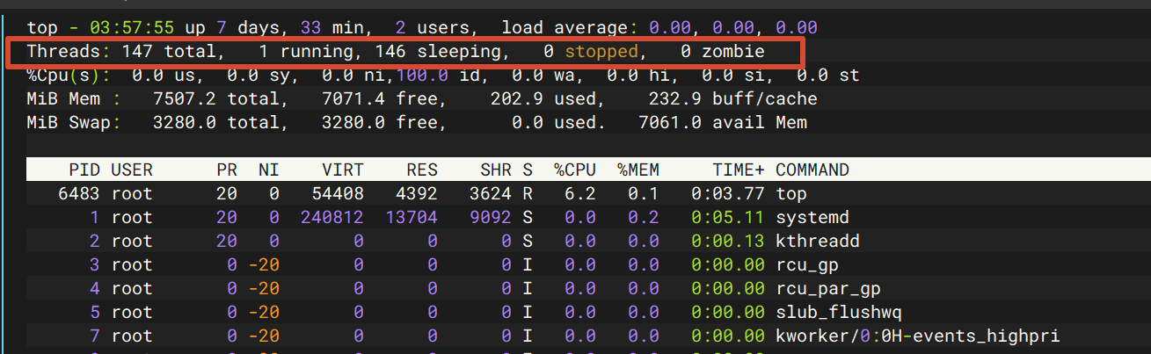Image resolution: width=1151 pixels, height=354 pixels.
Task: Click the COMMAND column header
Action: click(x=812, y=170)
